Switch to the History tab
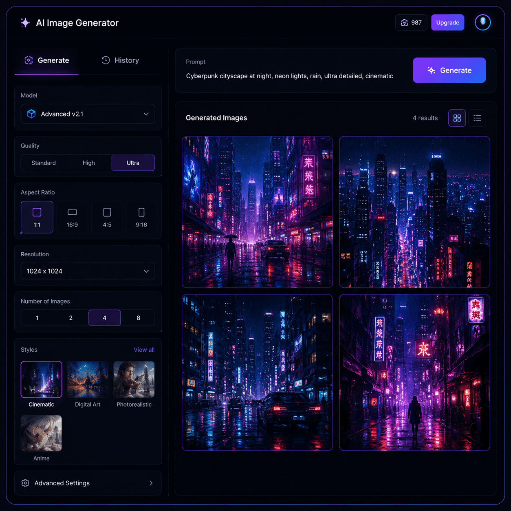The image size is (511, 511). (120, 60)
